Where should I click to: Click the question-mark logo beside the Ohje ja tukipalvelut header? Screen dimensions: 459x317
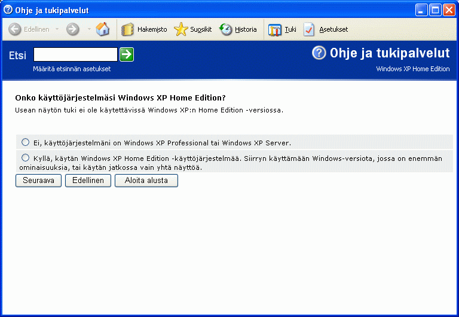pos(319,53)
